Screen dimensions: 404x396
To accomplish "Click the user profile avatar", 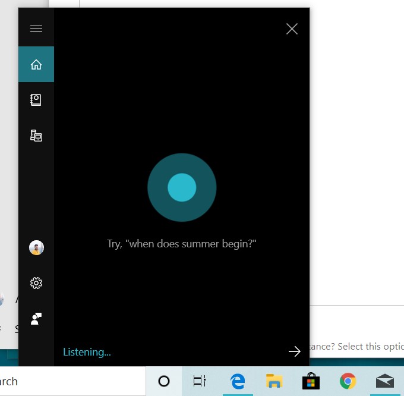I will 36,247.
